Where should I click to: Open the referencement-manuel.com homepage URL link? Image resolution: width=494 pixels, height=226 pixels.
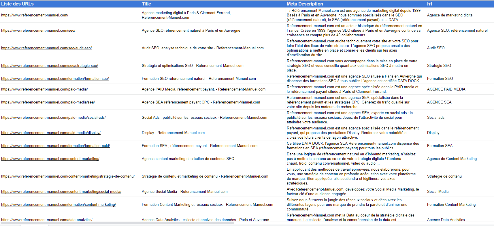point(35,15)
